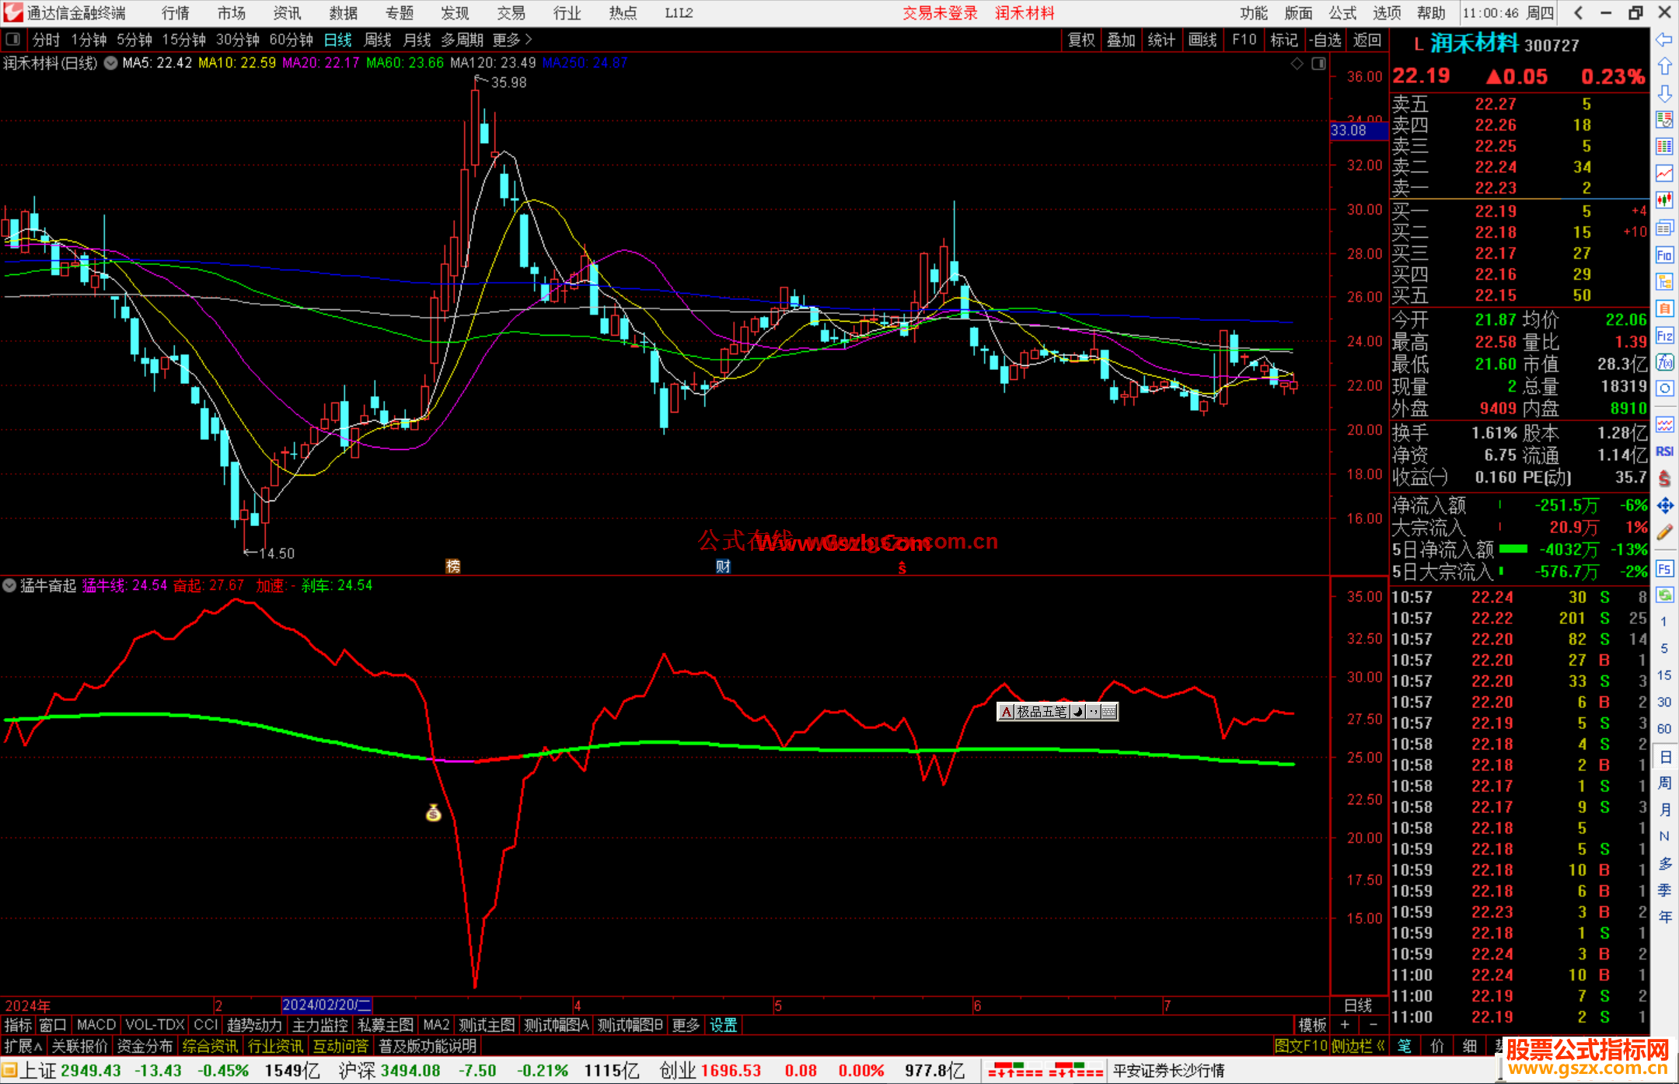Toggle the 自选 watchlist button

coord(1324,40)
